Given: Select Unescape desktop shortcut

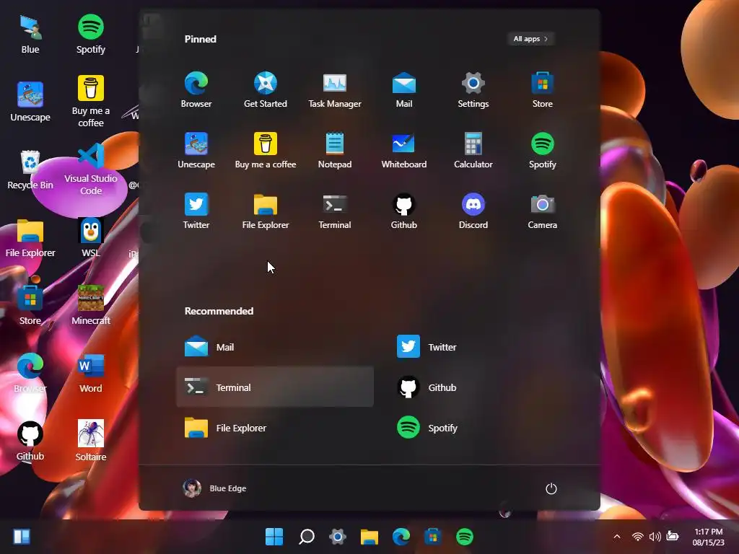Looking at the screenshot, I should pos(30,102).
